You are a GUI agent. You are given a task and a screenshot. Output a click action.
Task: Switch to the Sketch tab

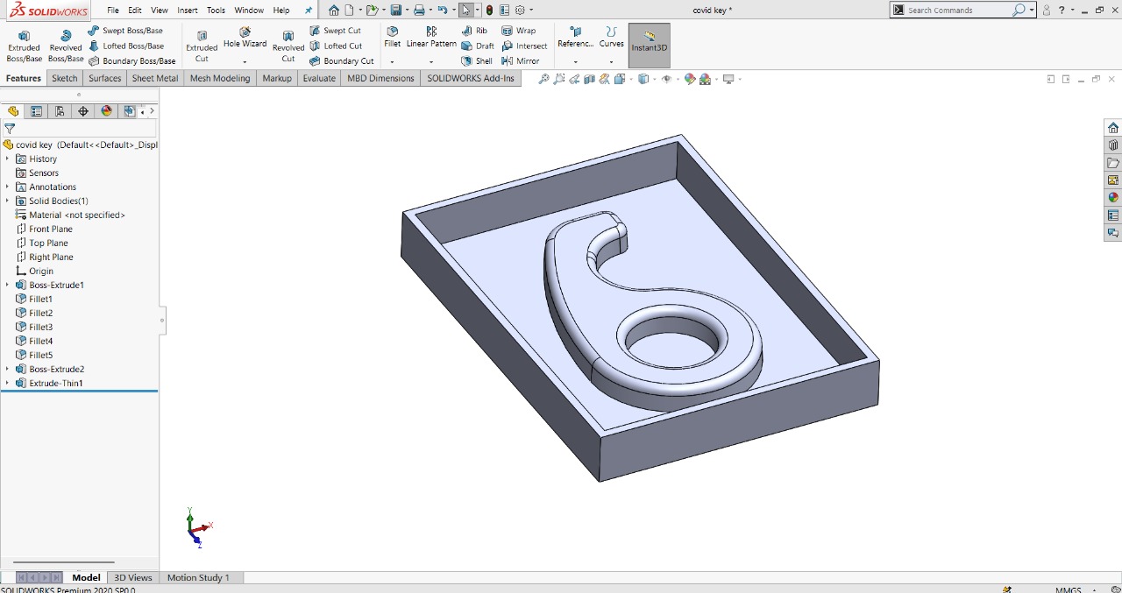click(65, 78)
